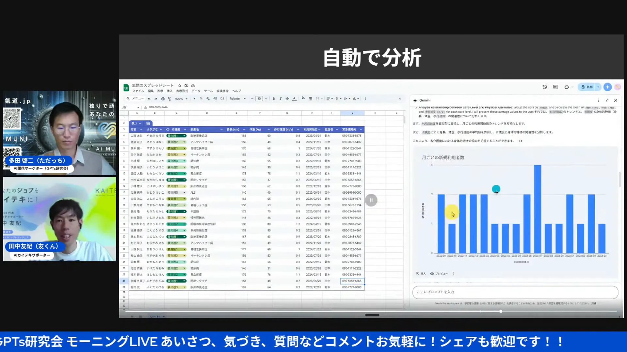Click the show code brackets icon
627x352 pixels.
coord(521,141)
